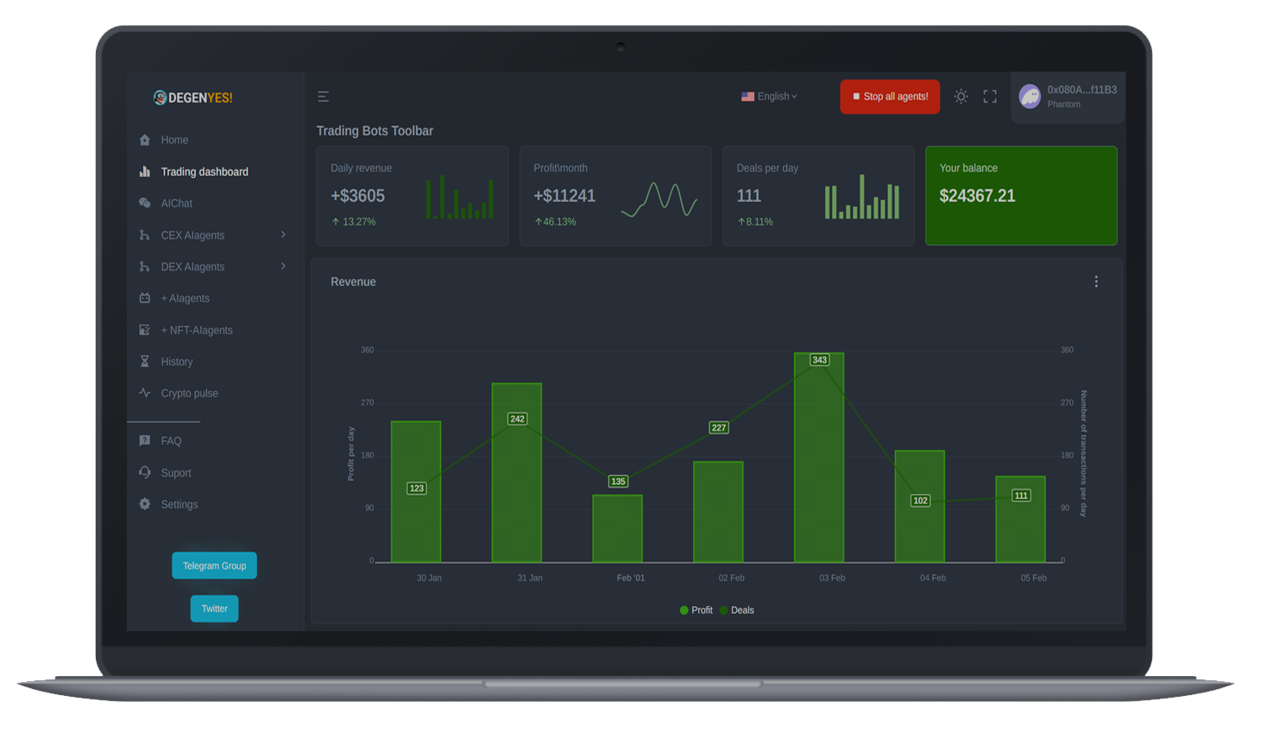The image size is (1273, 752).
Task: Toggle fullscreen mode icon
Action: click(x=990, y=97)
